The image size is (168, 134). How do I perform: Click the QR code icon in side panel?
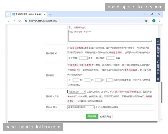158,79
